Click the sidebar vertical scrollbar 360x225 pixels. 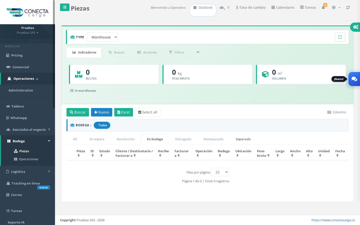(x=54, y=54)
